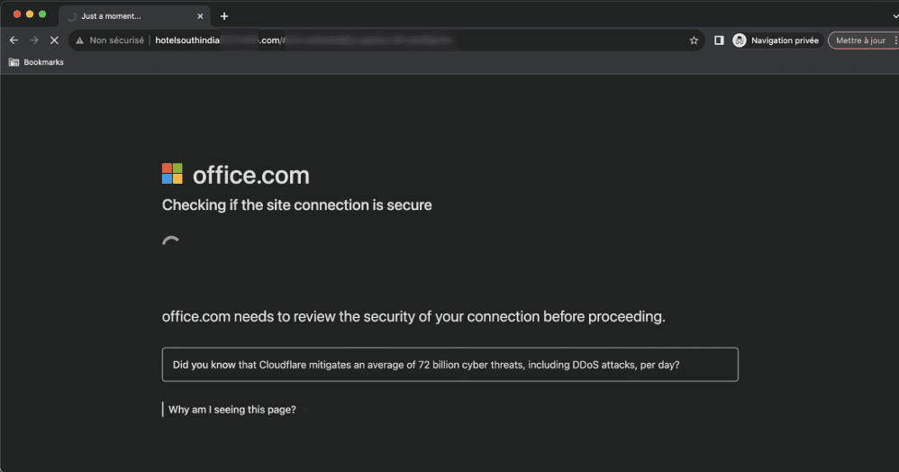The image size is (899, 472).
Task: Go back to the previous page
Action: pos(14,41)
